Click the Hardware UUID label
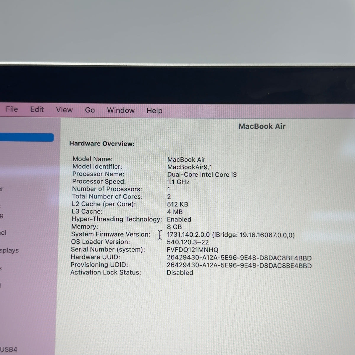355x355 pixels. pos(95,257)
